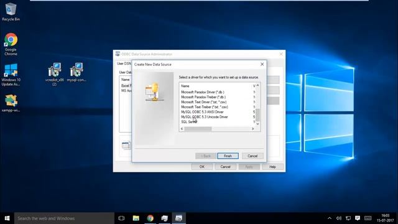This screenshot has width=398, height=224.
Task: Select the vcredist_x86 installer desktop icon
Action: coord(55,75)
